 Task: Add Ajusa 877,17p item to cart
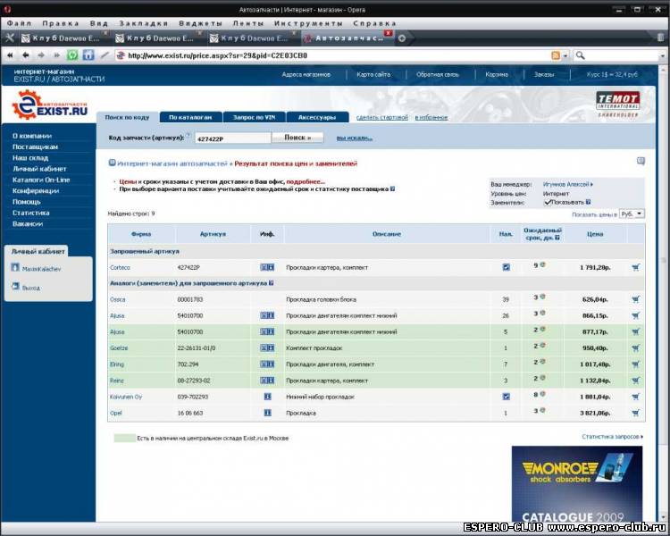635,331
